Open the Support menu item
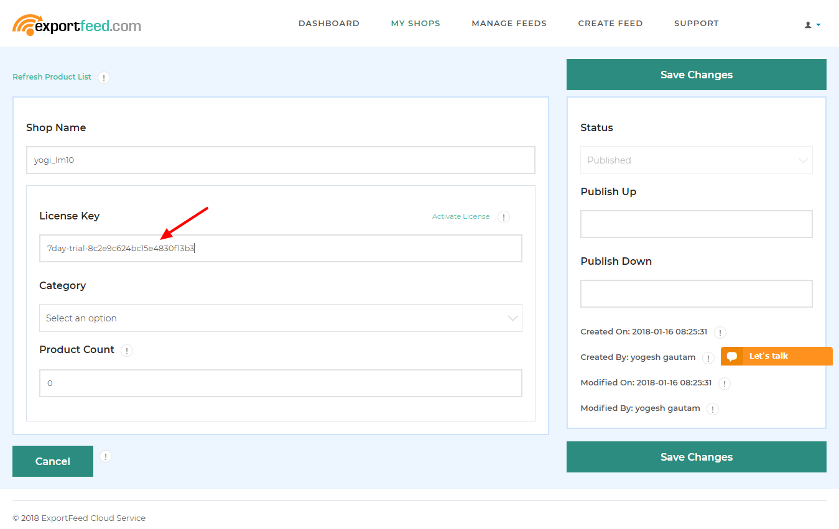The image size is (839, 529). 697,23
